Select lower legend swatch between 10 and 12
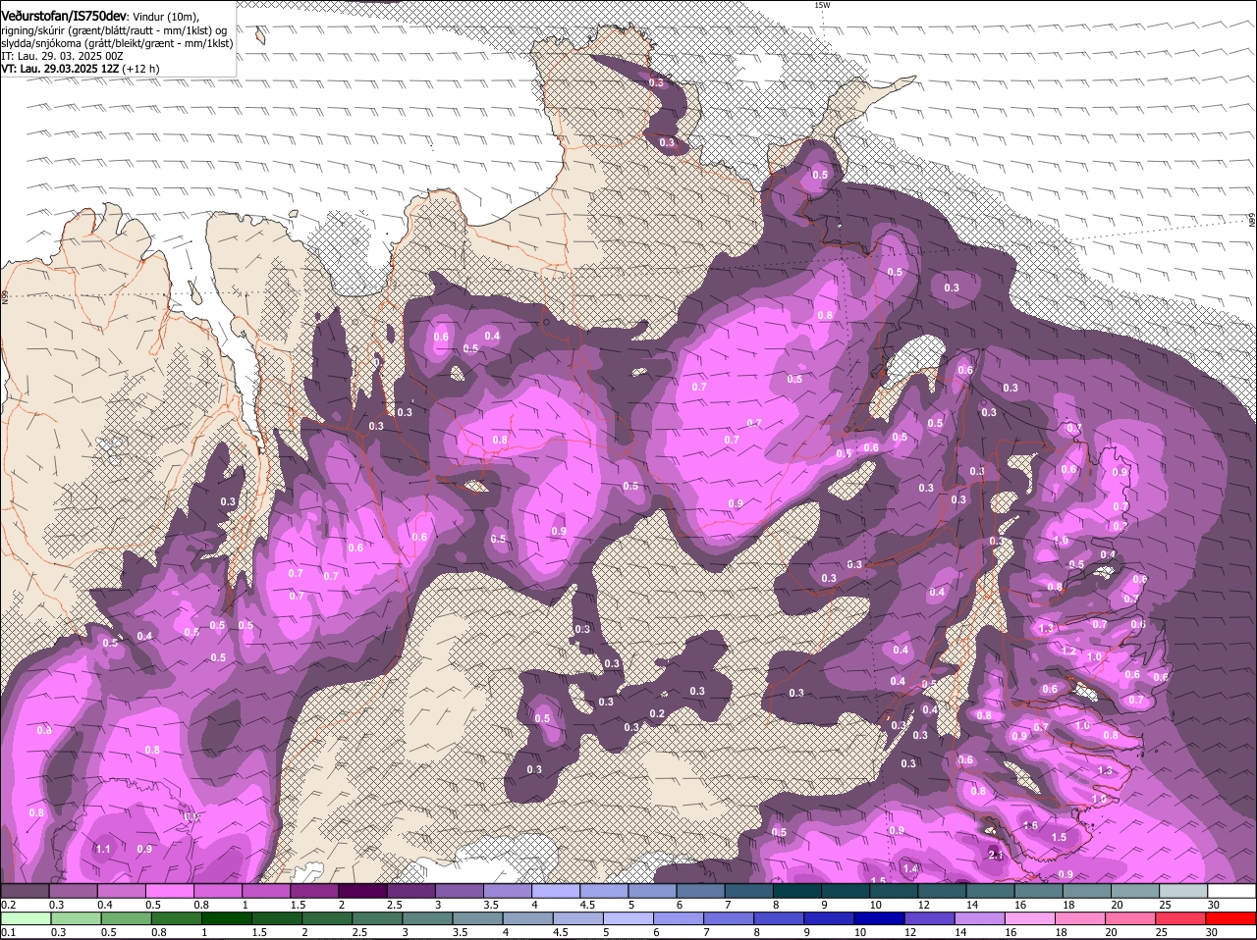The image size is (1257, 940). pos(880,917)
